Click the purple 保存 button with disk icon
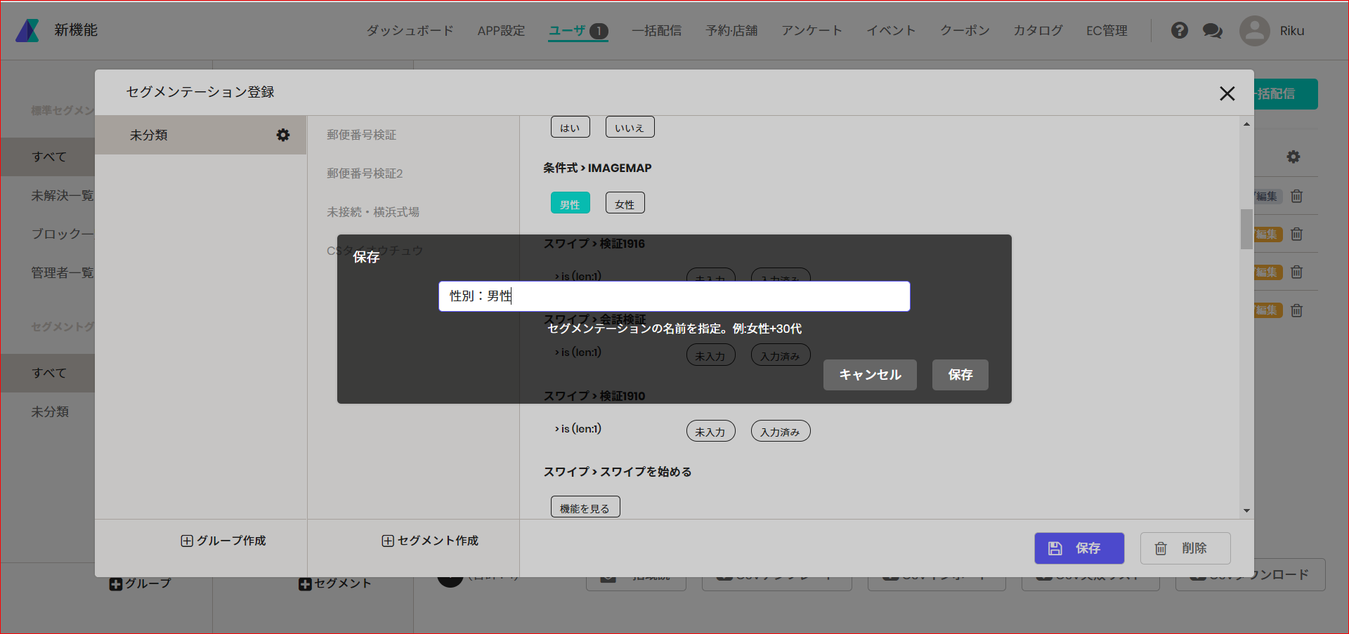This screenshot has width=1349, height=634. coord(1079,548)
